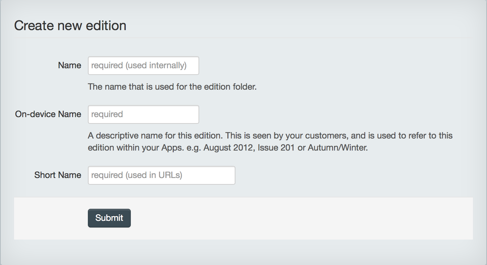This screenshot has height=265, width=487.
Task: Click the Name input field
Action: tap(143, 66)
